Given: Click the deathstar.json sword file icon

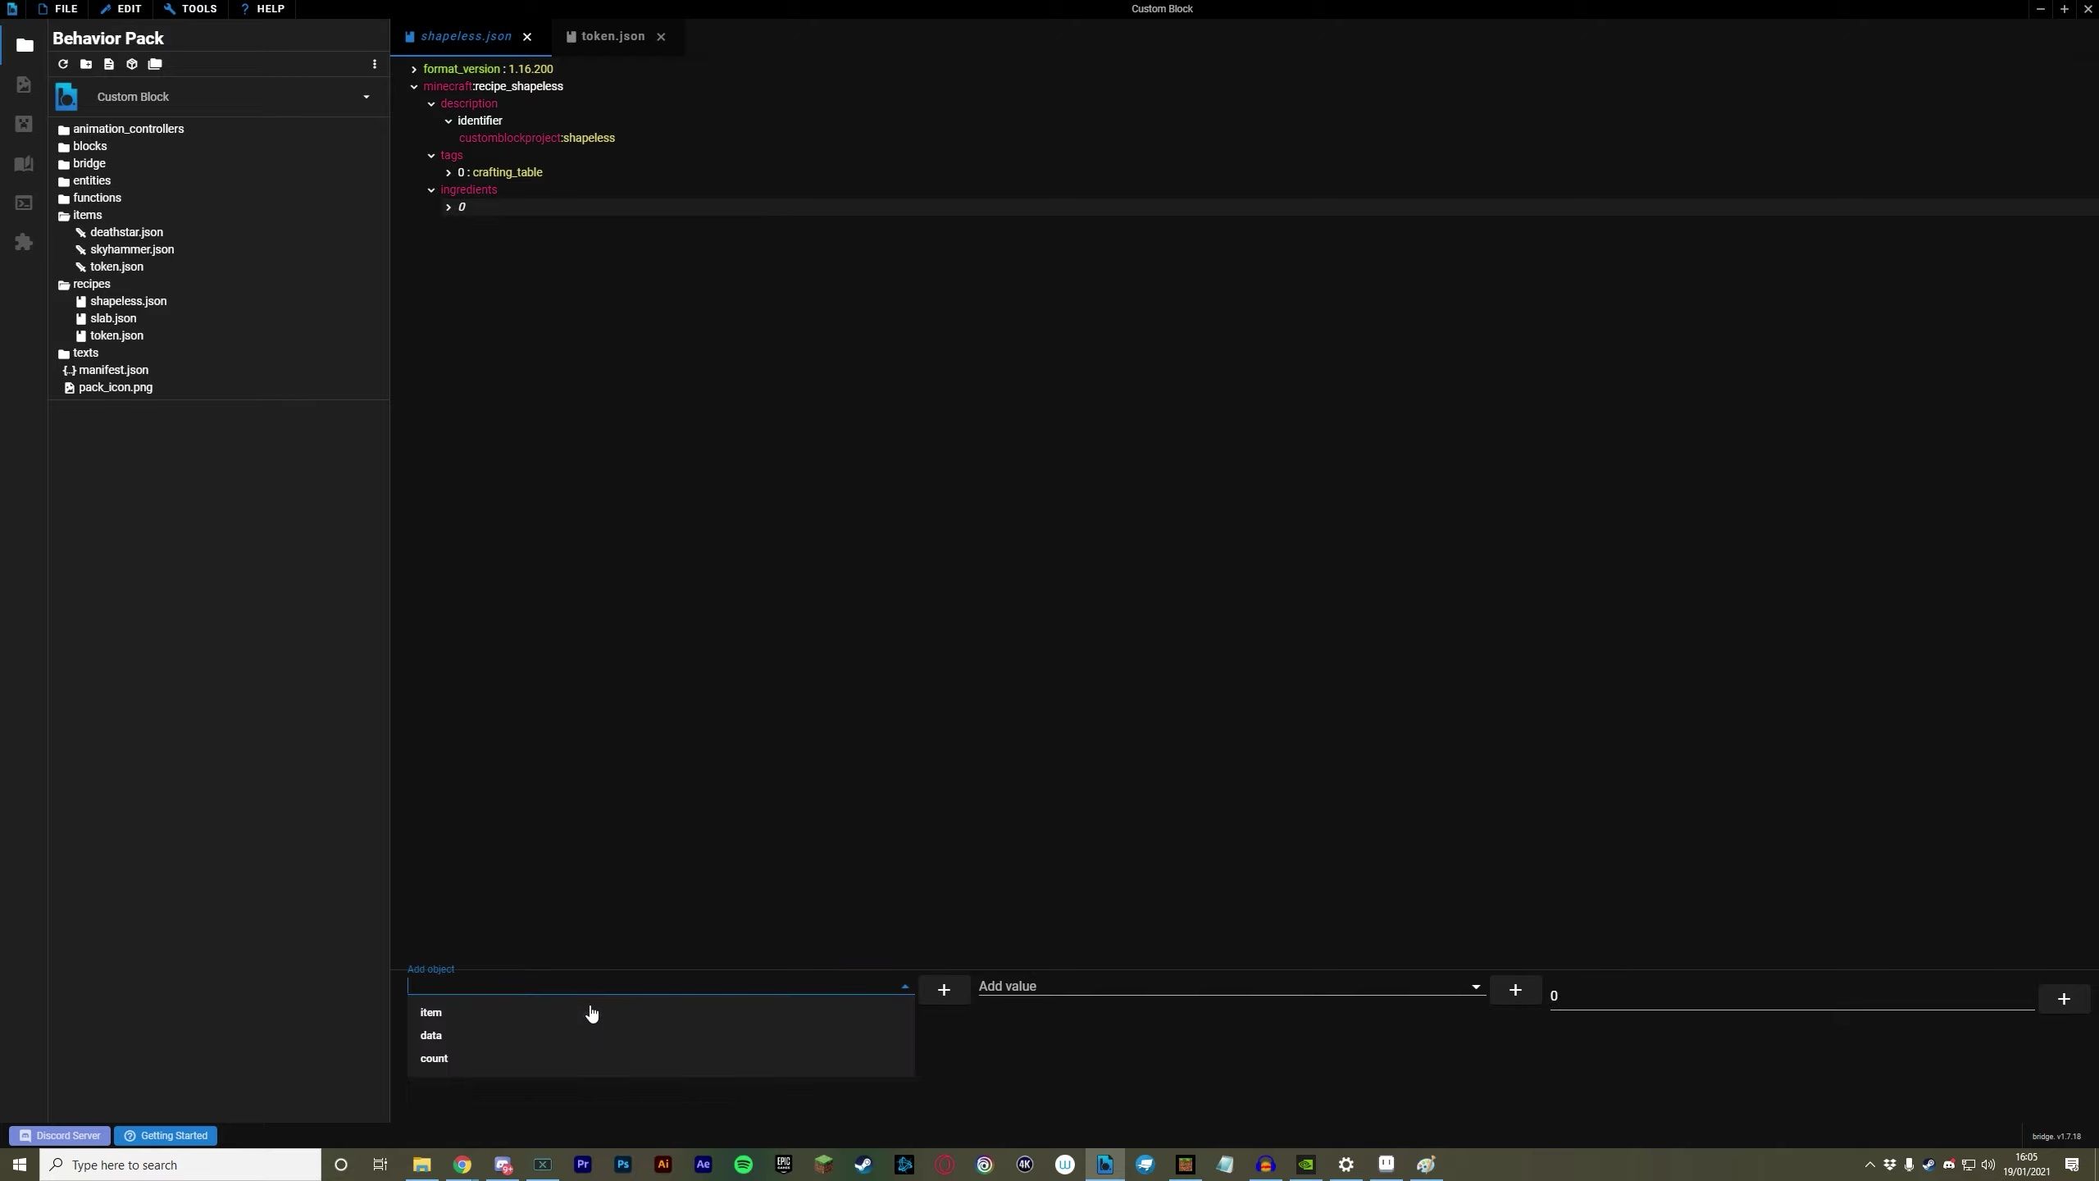Looking at the screenshot, I should pyautogui.click(x=81, y=233).
